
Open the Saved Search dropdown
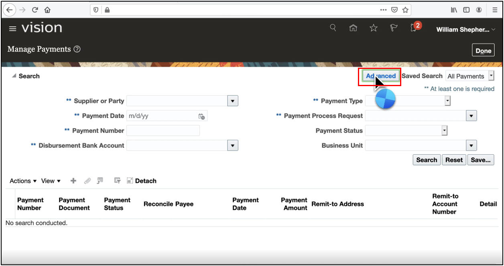[x=491, y=76]
